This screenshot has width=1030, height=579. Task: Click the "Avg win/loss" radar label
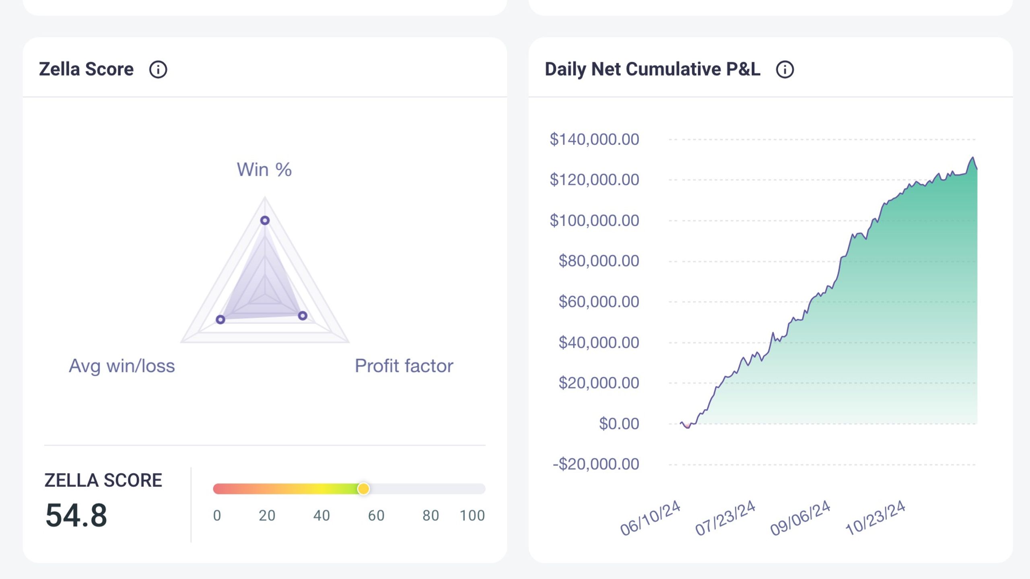[122, 366]
